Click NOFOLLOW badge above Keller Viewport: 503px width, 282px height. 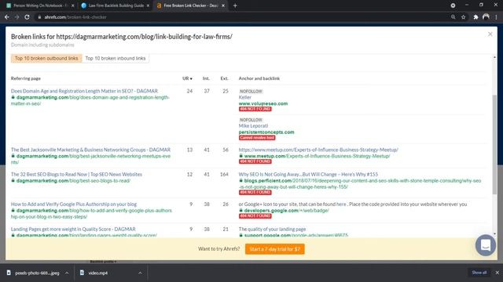coord(251,91)
